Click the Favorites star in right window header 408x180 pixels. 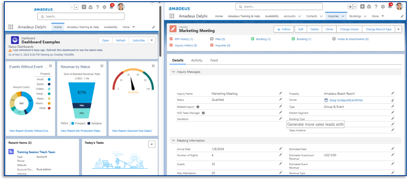pyautogui.click(x=350, y=7)
